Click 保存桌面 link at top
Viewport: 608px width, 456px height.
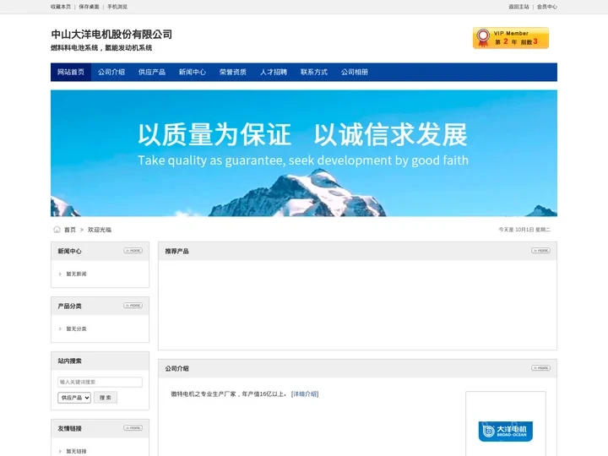90,7
